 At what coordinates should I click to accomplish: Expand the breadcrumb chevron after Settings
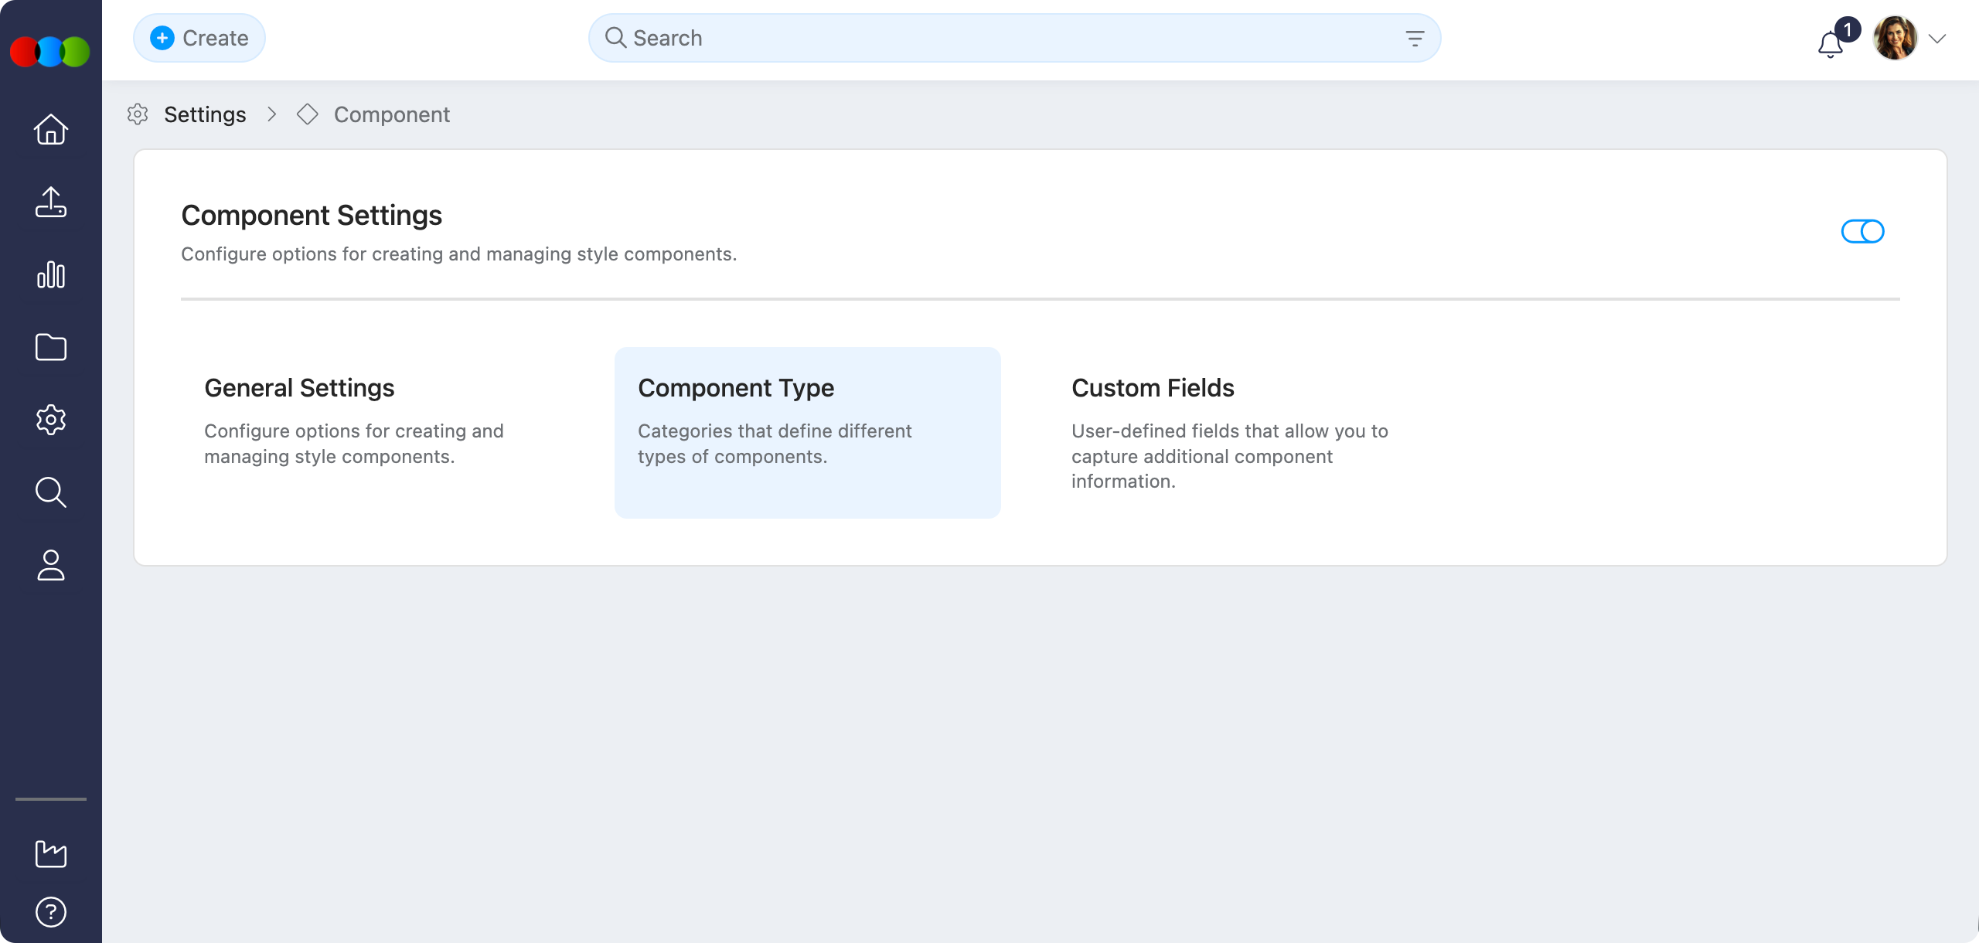(x=271, y=114)
